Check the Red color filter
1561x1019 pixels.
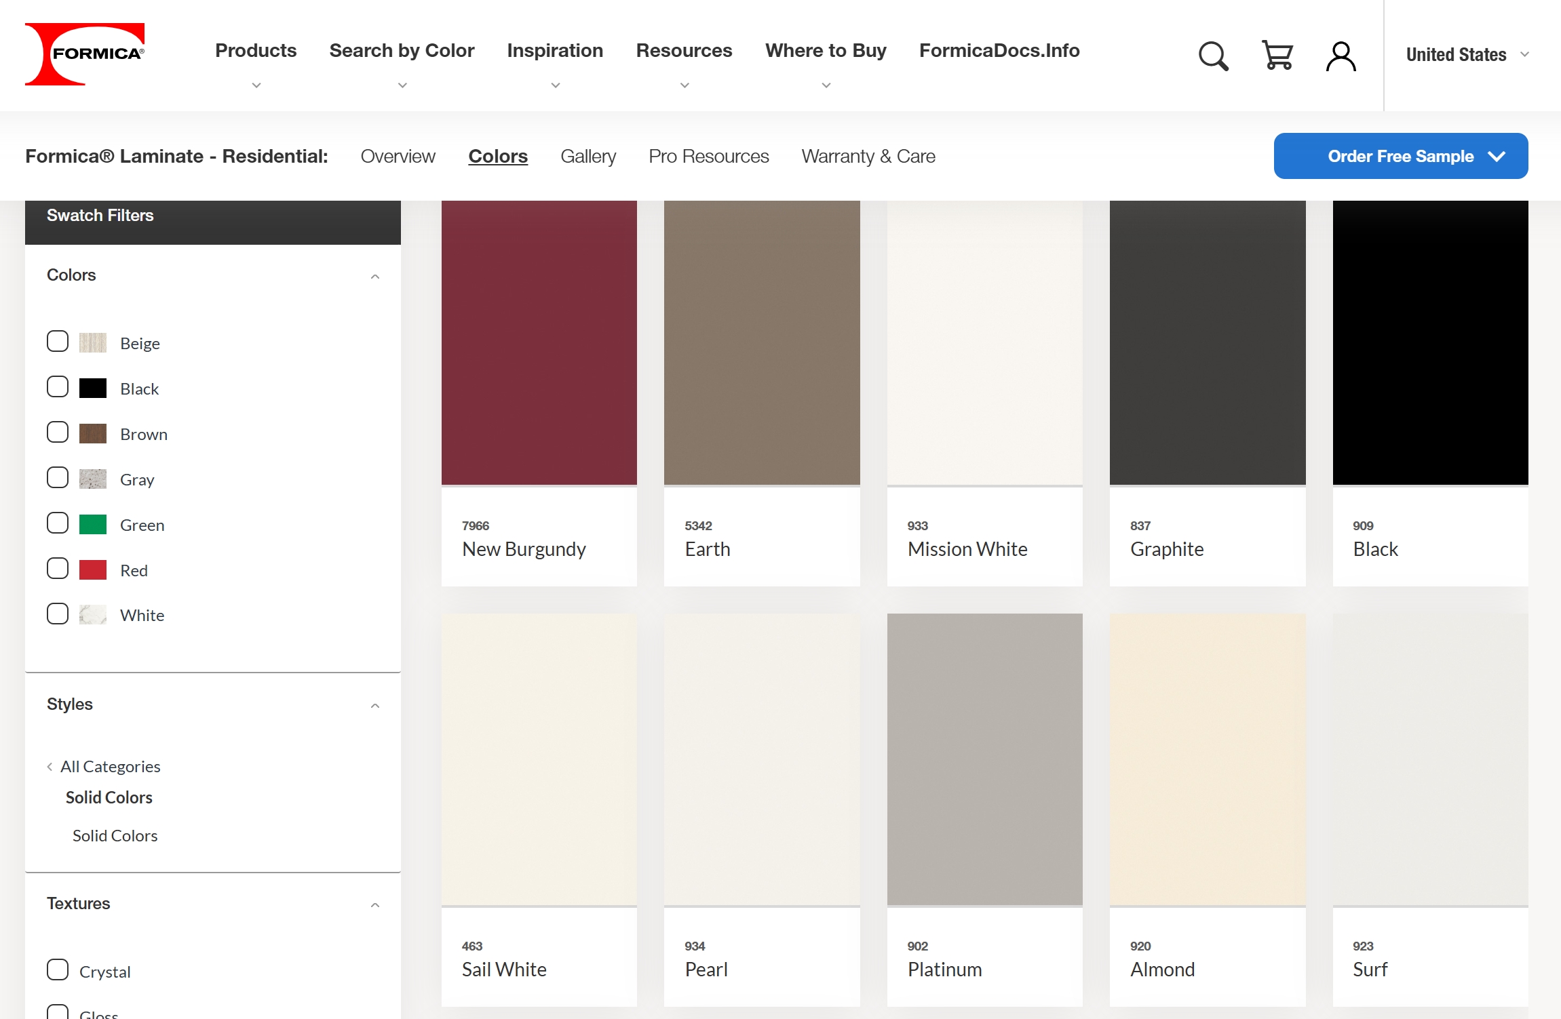(58, 568)
